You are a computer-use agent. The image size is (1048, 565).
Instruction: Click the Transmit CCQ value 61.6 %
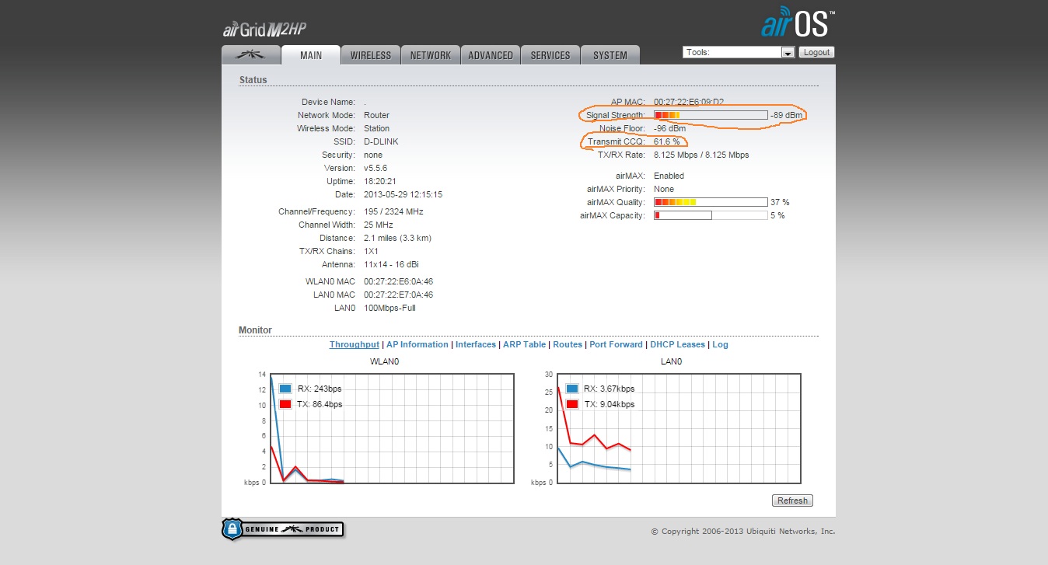click(x=667, y=141)
